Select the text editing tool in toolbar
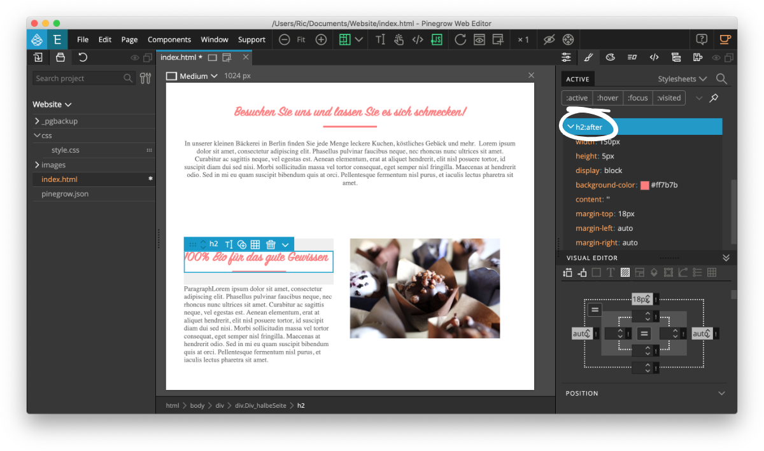The width and height of the screenshot is (764, 451). (x=380, y=39)
